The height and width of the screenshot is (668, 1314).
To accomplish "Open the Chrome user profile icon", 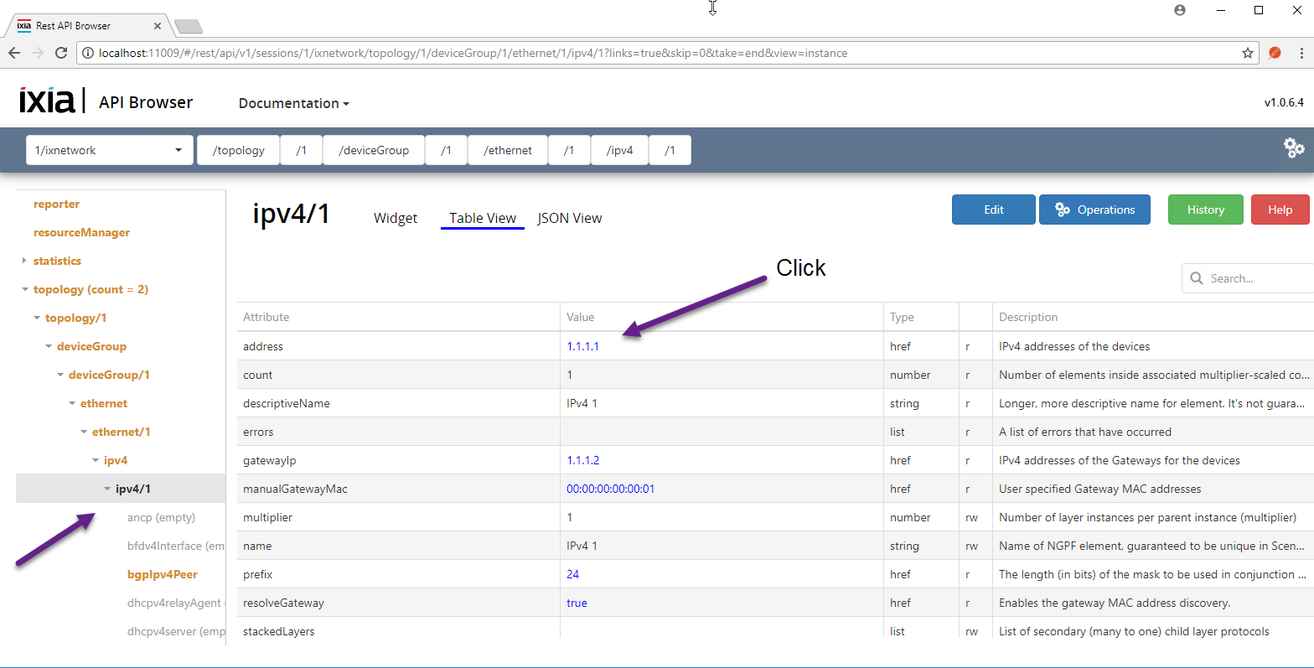I will 1180,10.
